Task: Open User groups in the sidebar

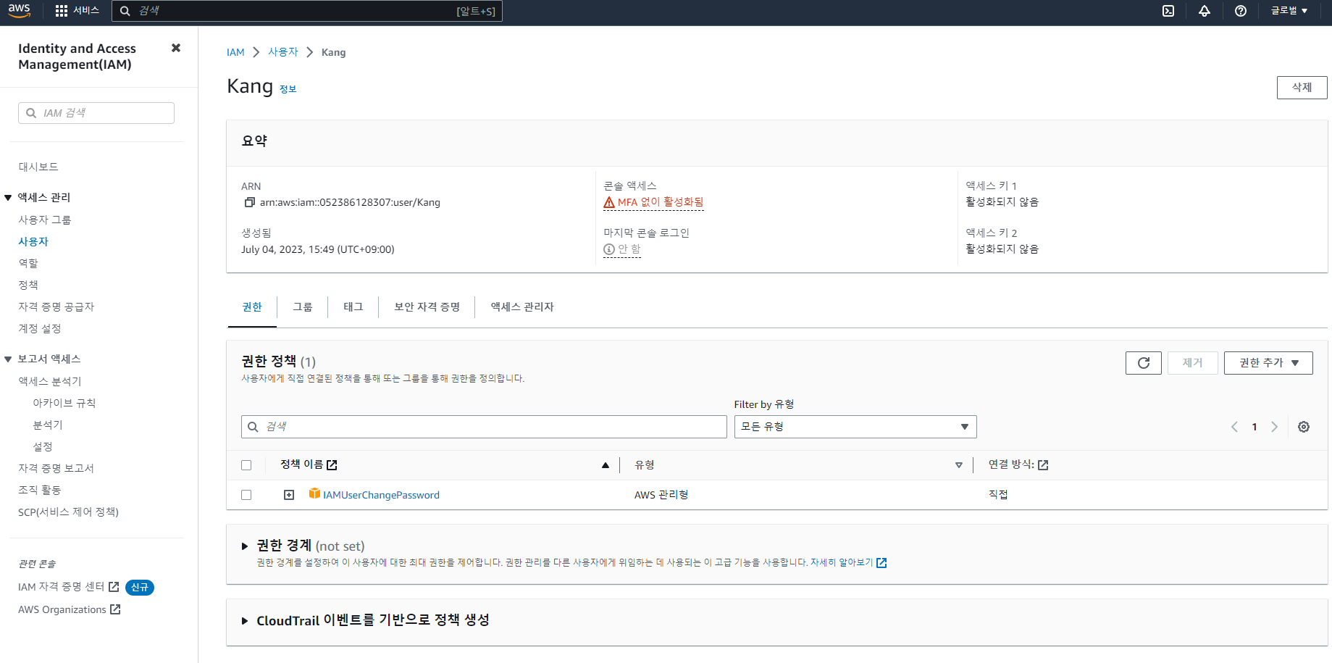Action: (x=45, y=220)
